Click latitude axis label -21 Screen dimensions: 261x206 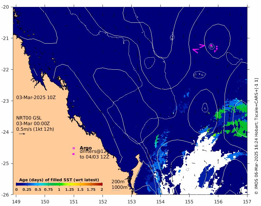pyautogui.click(x=5, y=38)
